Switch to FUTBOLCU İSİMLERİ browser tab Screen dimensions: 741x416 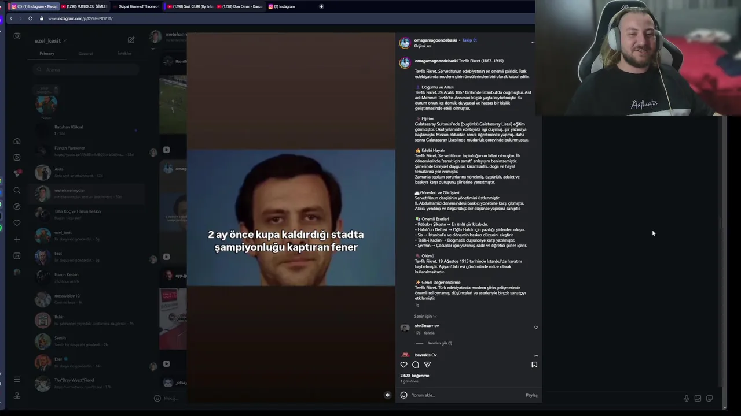83,6
